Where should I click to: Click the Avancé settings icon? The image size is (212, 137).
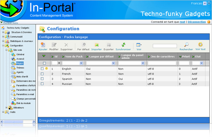(x=13, y=59)
